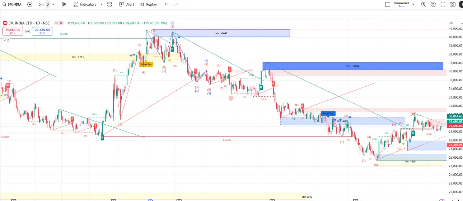Select the Break Sup label on chart
This screenshot has height=201, width=463.
(x=328, y=113)
